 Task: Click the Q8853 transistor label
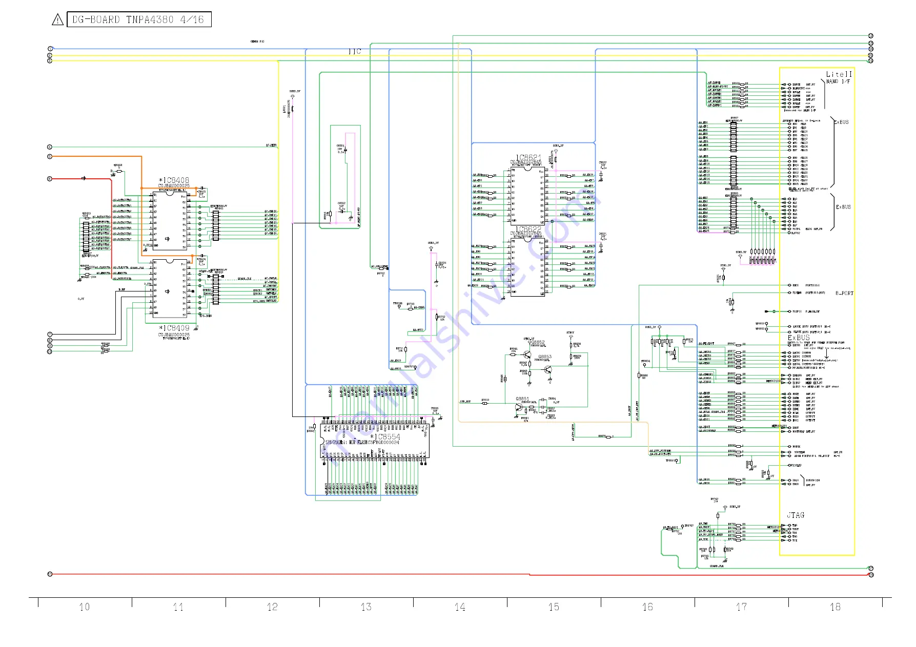(x=545, y=357)
